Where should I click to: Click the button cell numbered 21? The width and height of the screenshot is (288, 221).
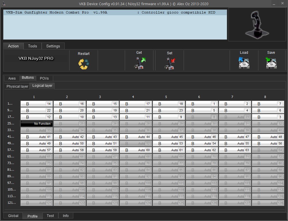(136, 110)
